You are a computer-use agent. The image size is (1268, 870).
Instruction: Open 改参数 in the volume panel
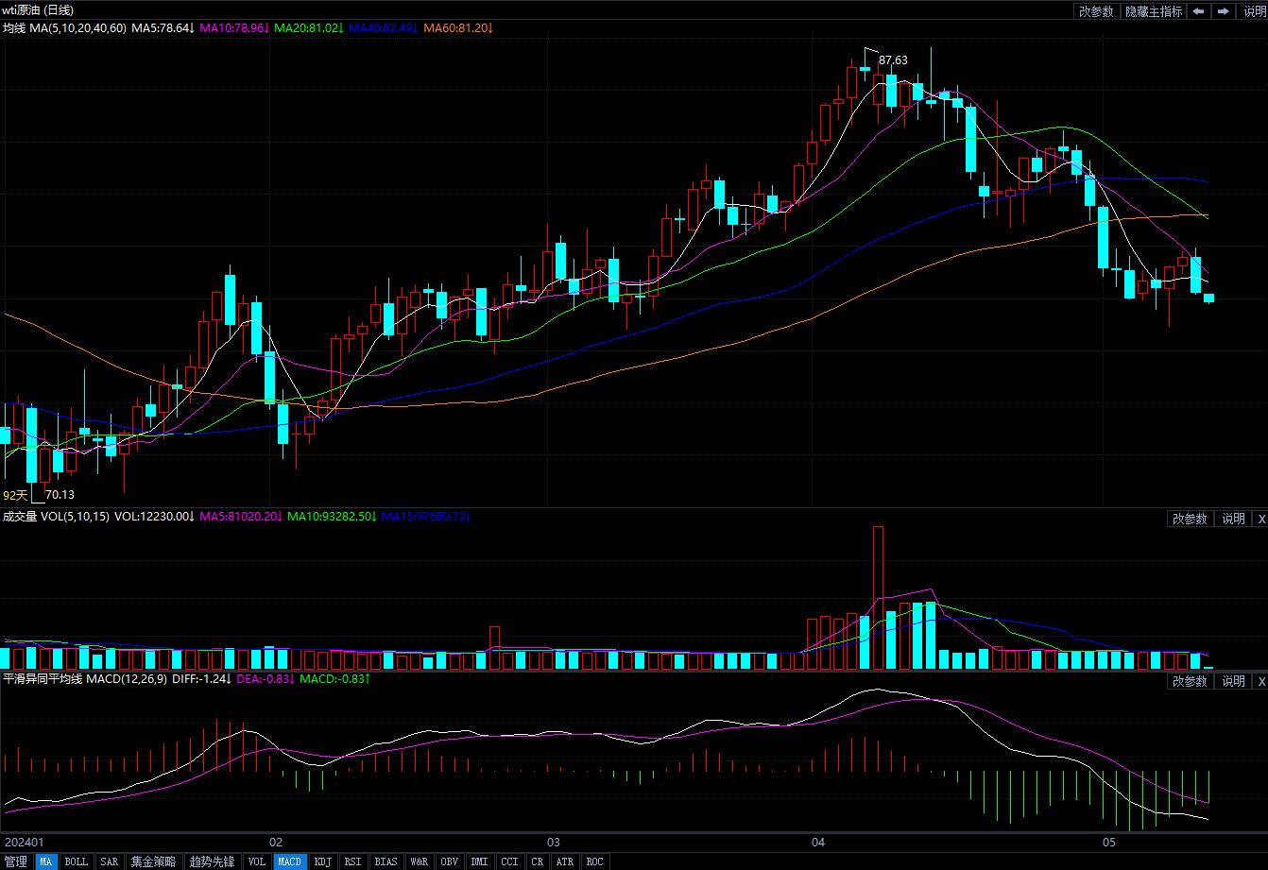1190,519
